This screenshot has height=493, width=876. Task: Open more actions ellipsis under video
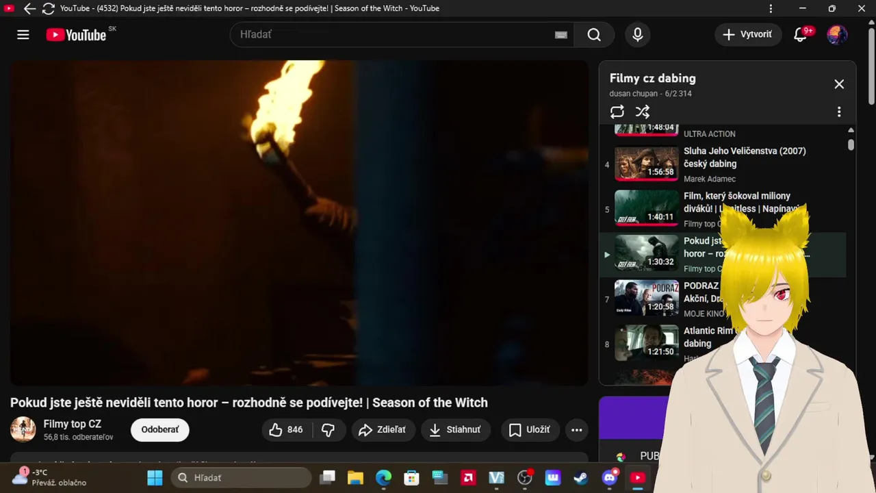[x=577, y=430]
